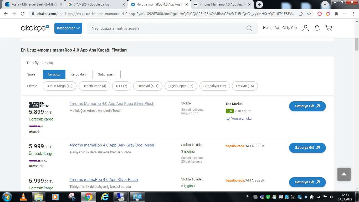359x202 pixels.
Task: Click the volume speaker tray icon
Action: click(x=331, y=197)
